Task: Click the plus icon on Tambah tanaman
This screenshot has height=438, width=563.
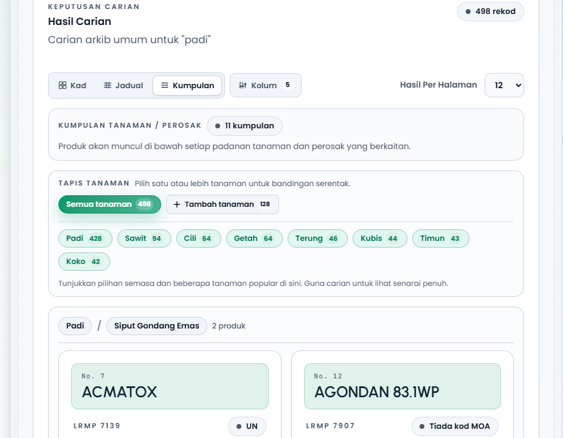Action: click(177, 204)
